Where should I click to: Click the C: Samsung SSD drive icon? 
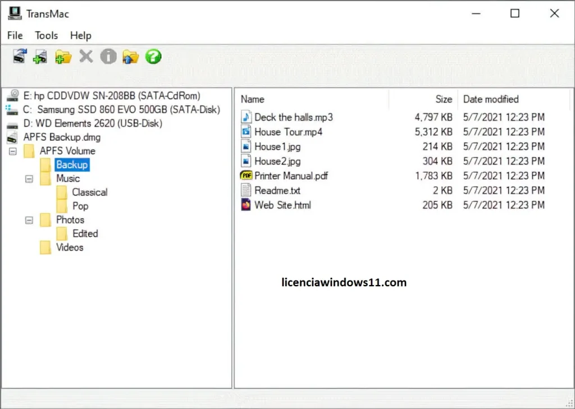12,109
